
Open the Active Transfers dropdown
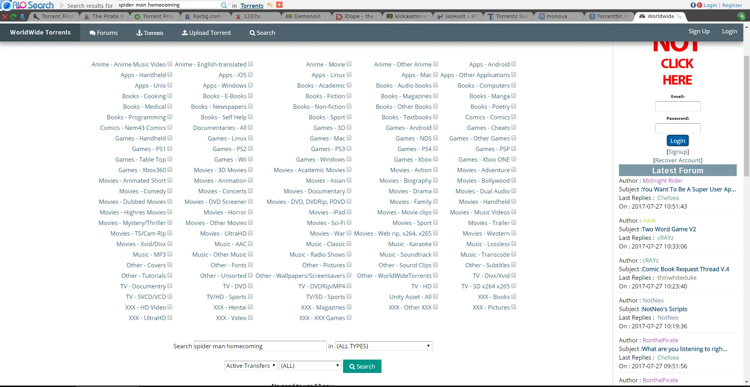point(251,365)
